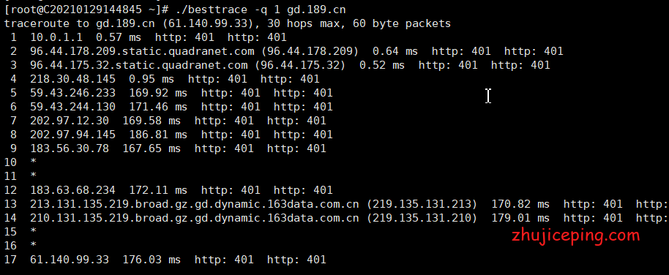Select IP address 59.43.246.233
The width and height of the screenshot is (669, 275).
point(72,93)
